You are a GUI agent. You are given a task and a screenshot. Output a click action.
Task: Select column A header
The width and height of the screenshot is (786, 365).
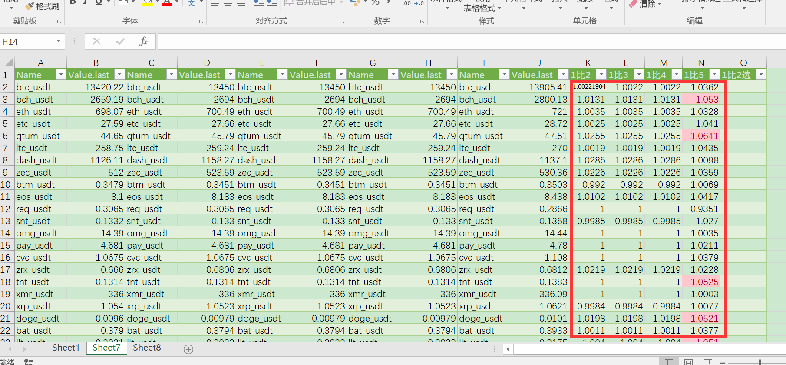click(x=41, y=63)
